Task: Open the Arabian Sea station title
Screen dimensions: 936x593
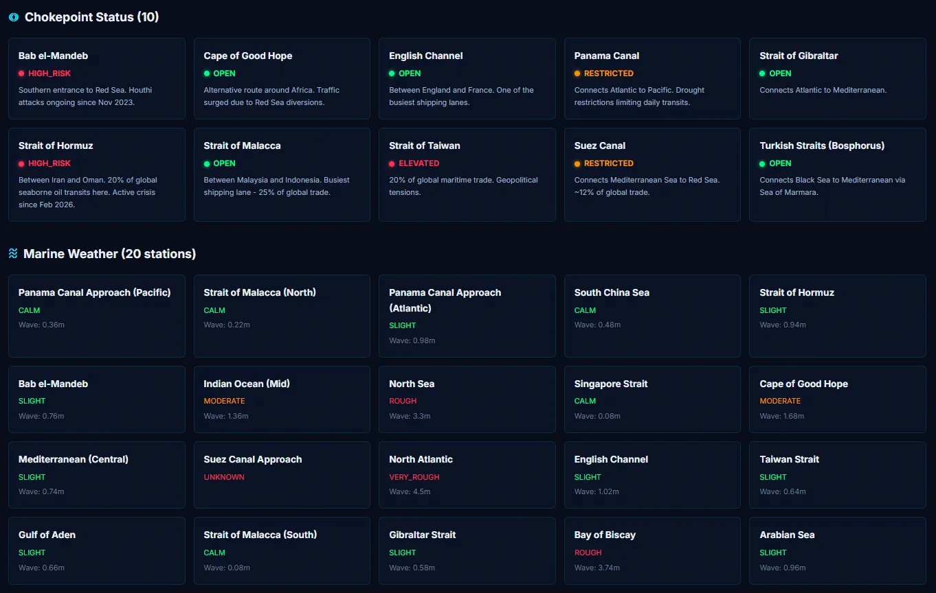Action: coord(788,535)
